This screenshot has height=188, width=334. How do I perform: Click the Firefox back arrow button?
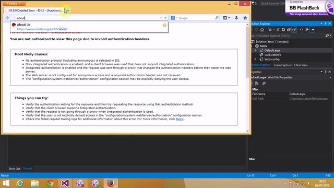coord(7,18)
